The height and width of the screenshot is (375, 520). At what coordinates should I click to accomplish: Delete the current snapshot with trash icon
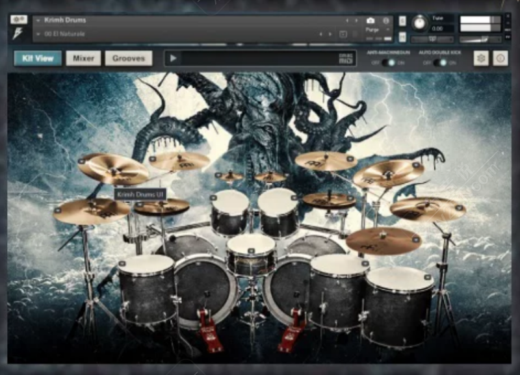pyautogui.click(x=354, y=34)
